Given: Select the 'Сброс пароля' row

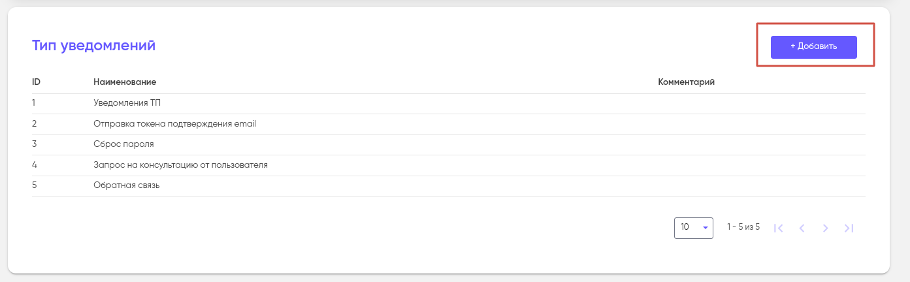Looking at the screenshot, I should 123,144.
